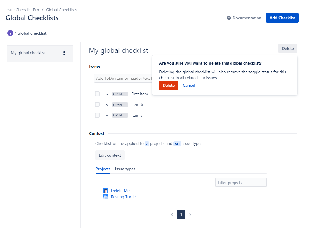Open the Item c status dropdown
The height and width of the screenshot is (229, 315).
107,115
